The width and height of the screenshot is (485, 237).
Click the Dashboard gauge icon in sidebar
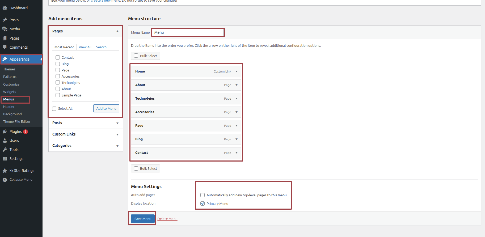click(5, 8)
